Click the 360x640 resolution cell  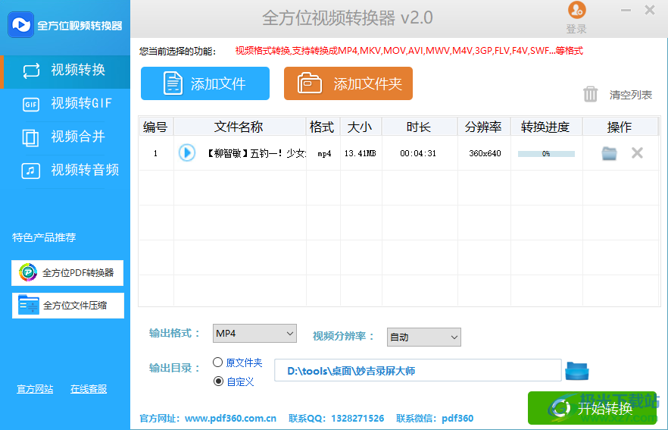(485, 153)
